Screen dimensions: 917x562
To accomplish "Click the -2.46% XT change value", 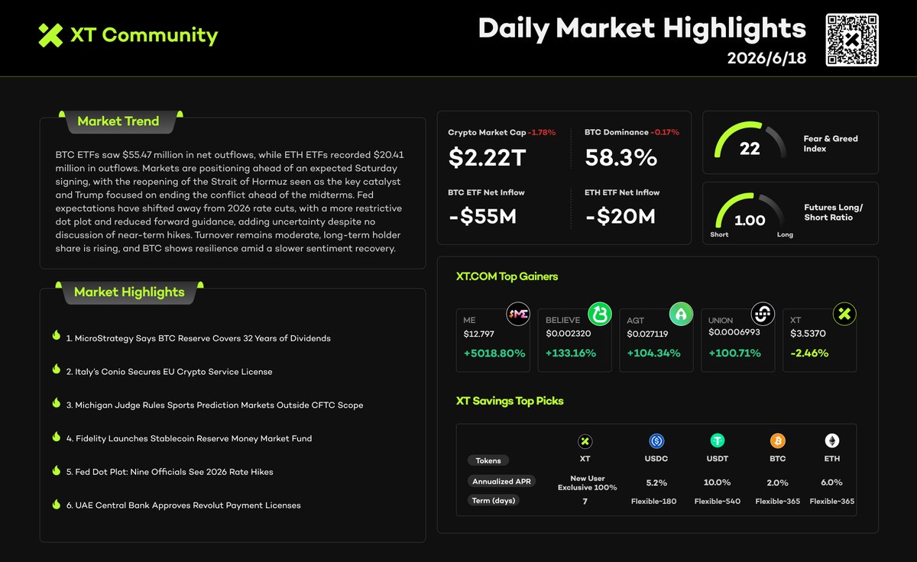I will click(809, 354).
